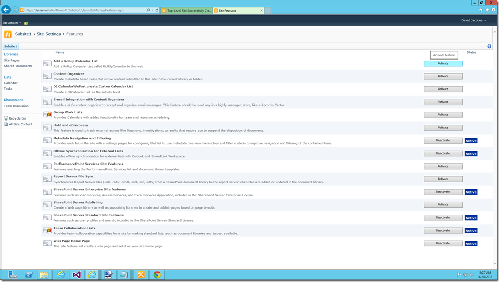This screenshot has height=282, width=499.
Task: Open Tasks in quick launch
Action: click(x=8, y=89)
